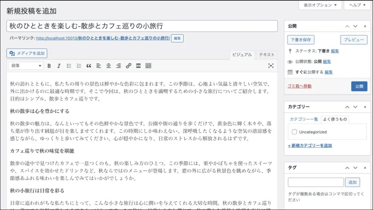
Task: Click 追加 to add tag
Action: 352,182
